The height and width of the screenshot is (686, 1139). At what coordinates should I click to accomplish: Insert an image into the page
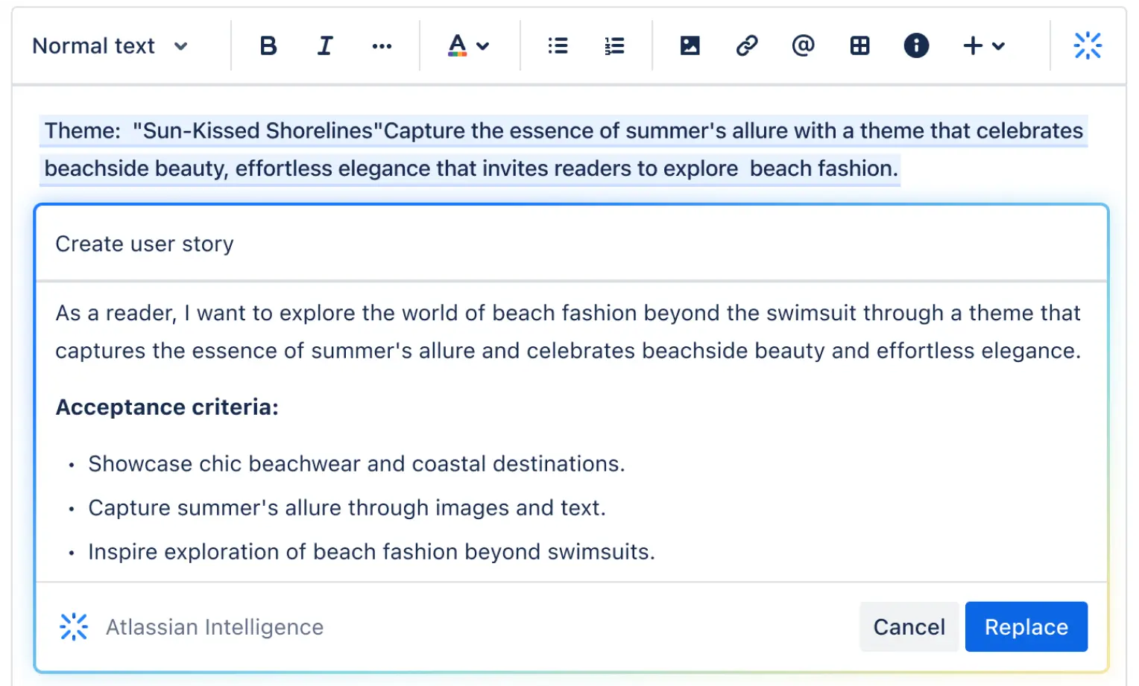pyautogui.click(x=690, y=46)
